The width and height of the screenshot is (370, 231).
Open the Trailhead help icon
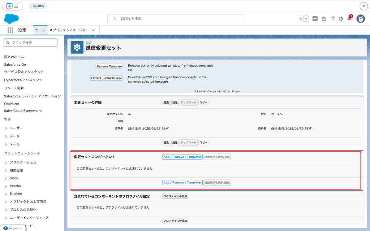click(x=324, y=19)
